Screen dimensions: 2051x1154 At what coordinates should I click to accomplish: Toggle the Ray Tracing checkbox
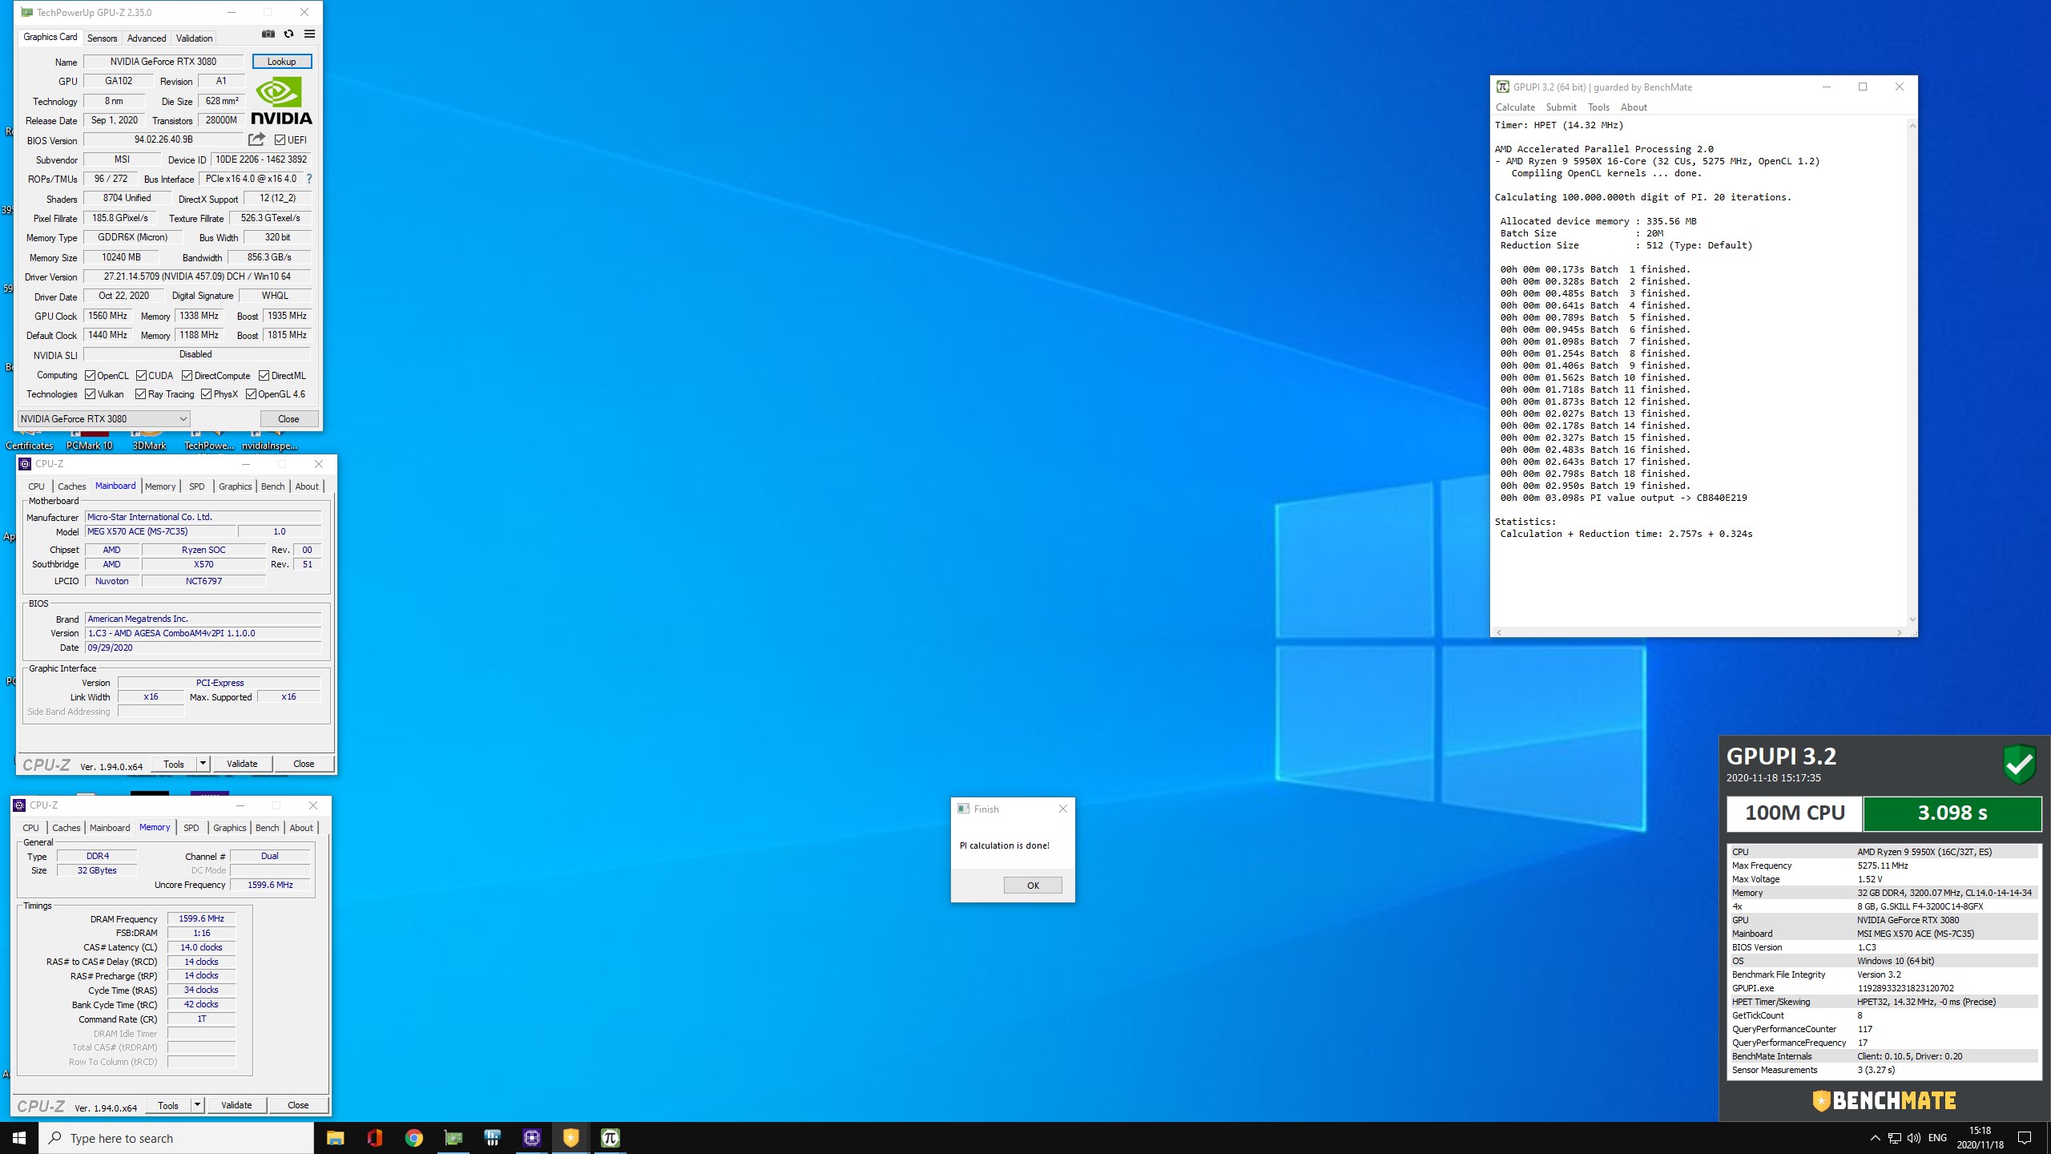coord(140,393)
